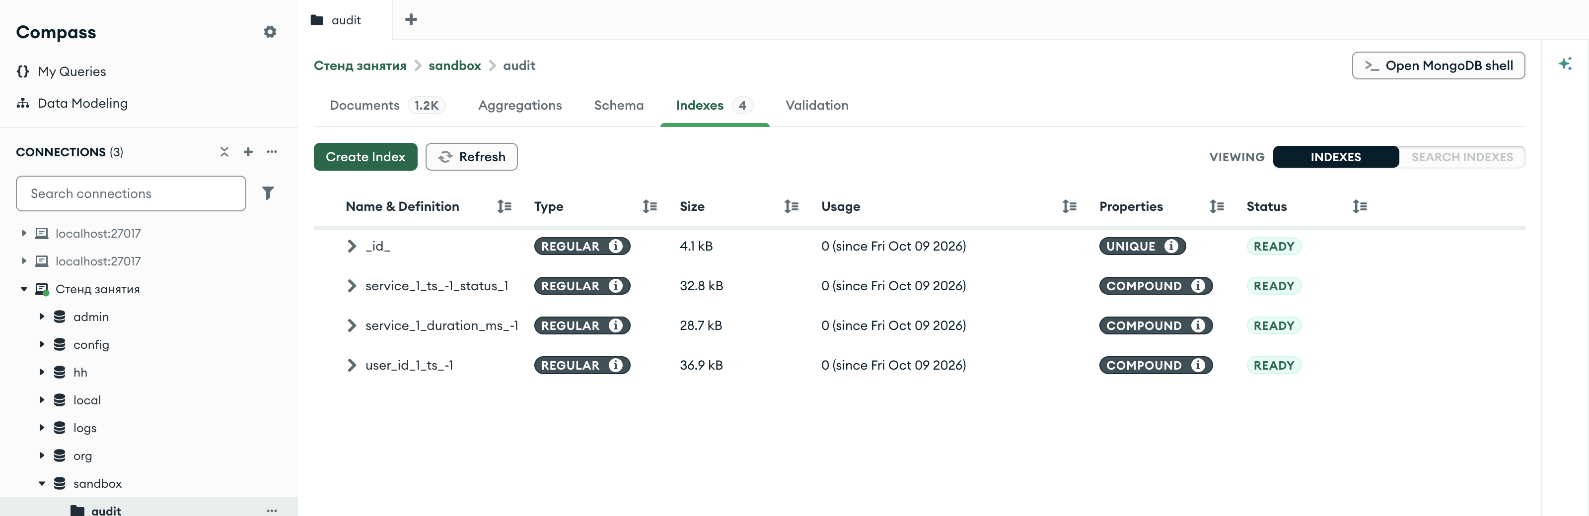Expand the logs database

tap(41, 428)
